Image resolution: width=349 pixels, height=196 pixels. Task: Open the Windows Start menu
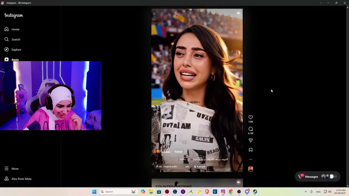click(x=94, y=192)
